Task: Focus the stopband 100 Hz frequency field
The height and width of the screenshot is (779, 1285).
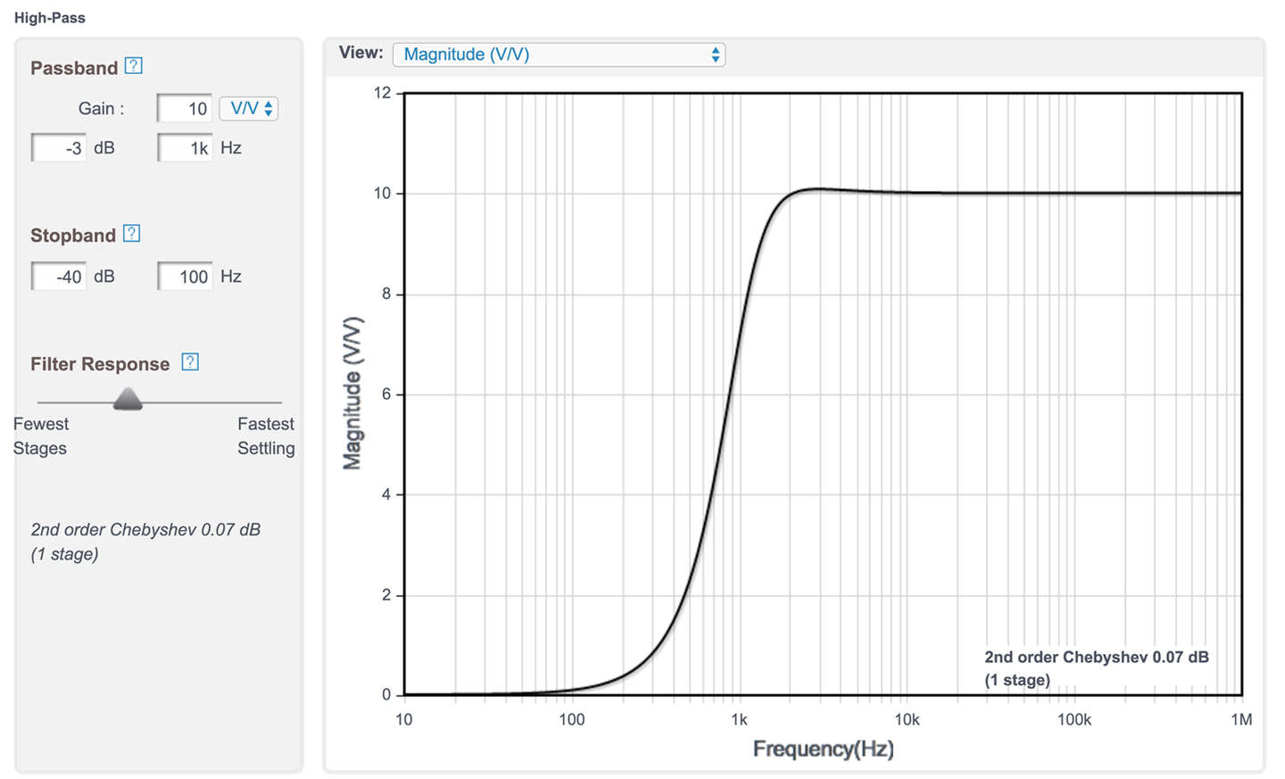Action: pos(185,277)
